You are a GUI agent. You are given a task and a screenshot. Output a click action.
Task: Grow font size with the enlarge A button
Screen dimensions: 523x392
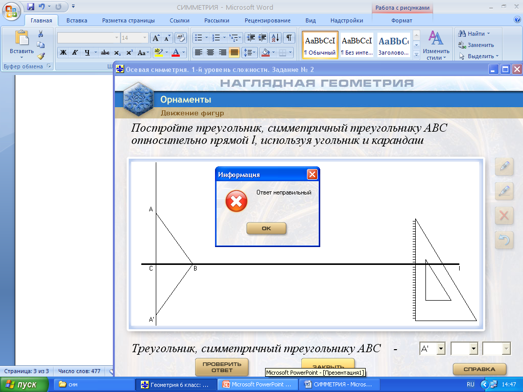156,38
